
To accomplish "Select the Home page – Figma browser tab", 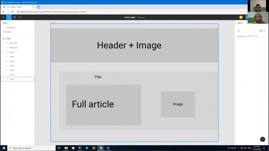I will pos(18,7).
